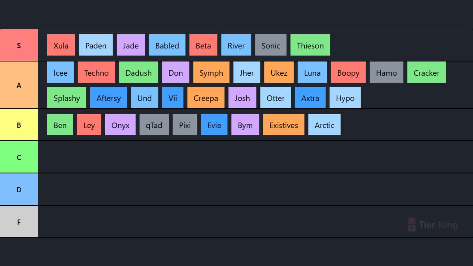Select the orange A tier label
The image size is (473, 266).
19,85
